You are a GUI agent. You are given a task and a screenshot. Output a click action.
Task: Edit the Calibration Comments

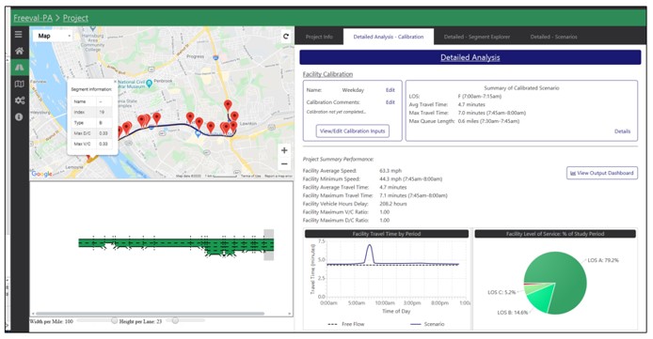[390, 102]
